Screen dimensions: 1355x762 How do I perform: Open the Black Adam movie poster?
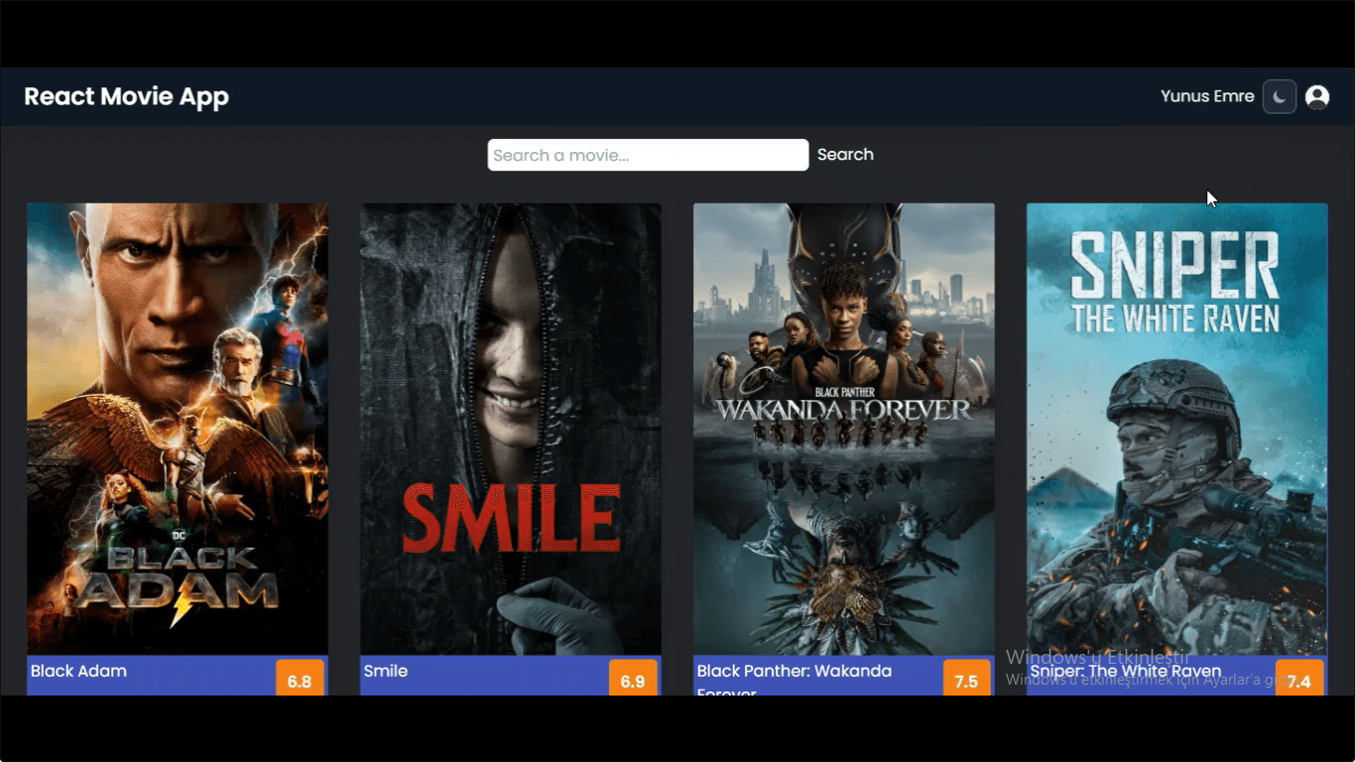tap(178, 429)
